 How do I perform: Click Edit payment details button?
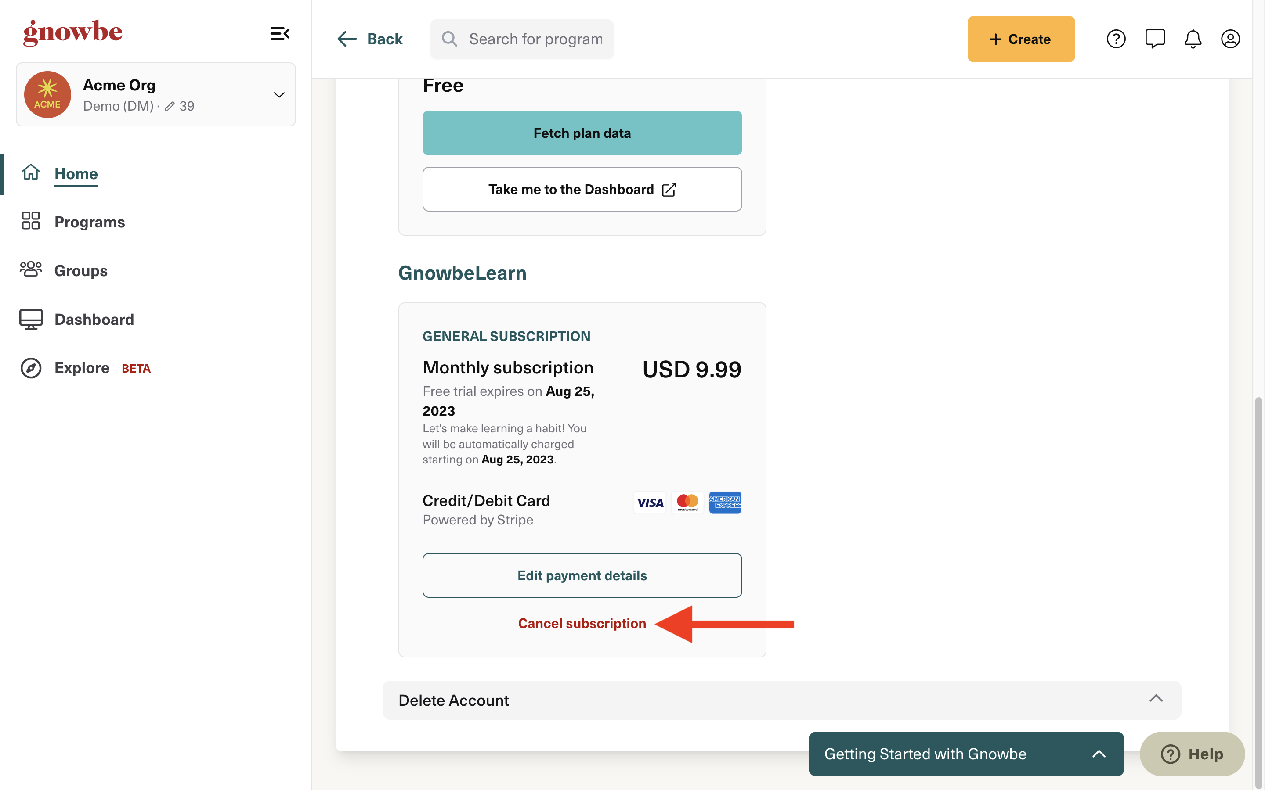(582, 575)
